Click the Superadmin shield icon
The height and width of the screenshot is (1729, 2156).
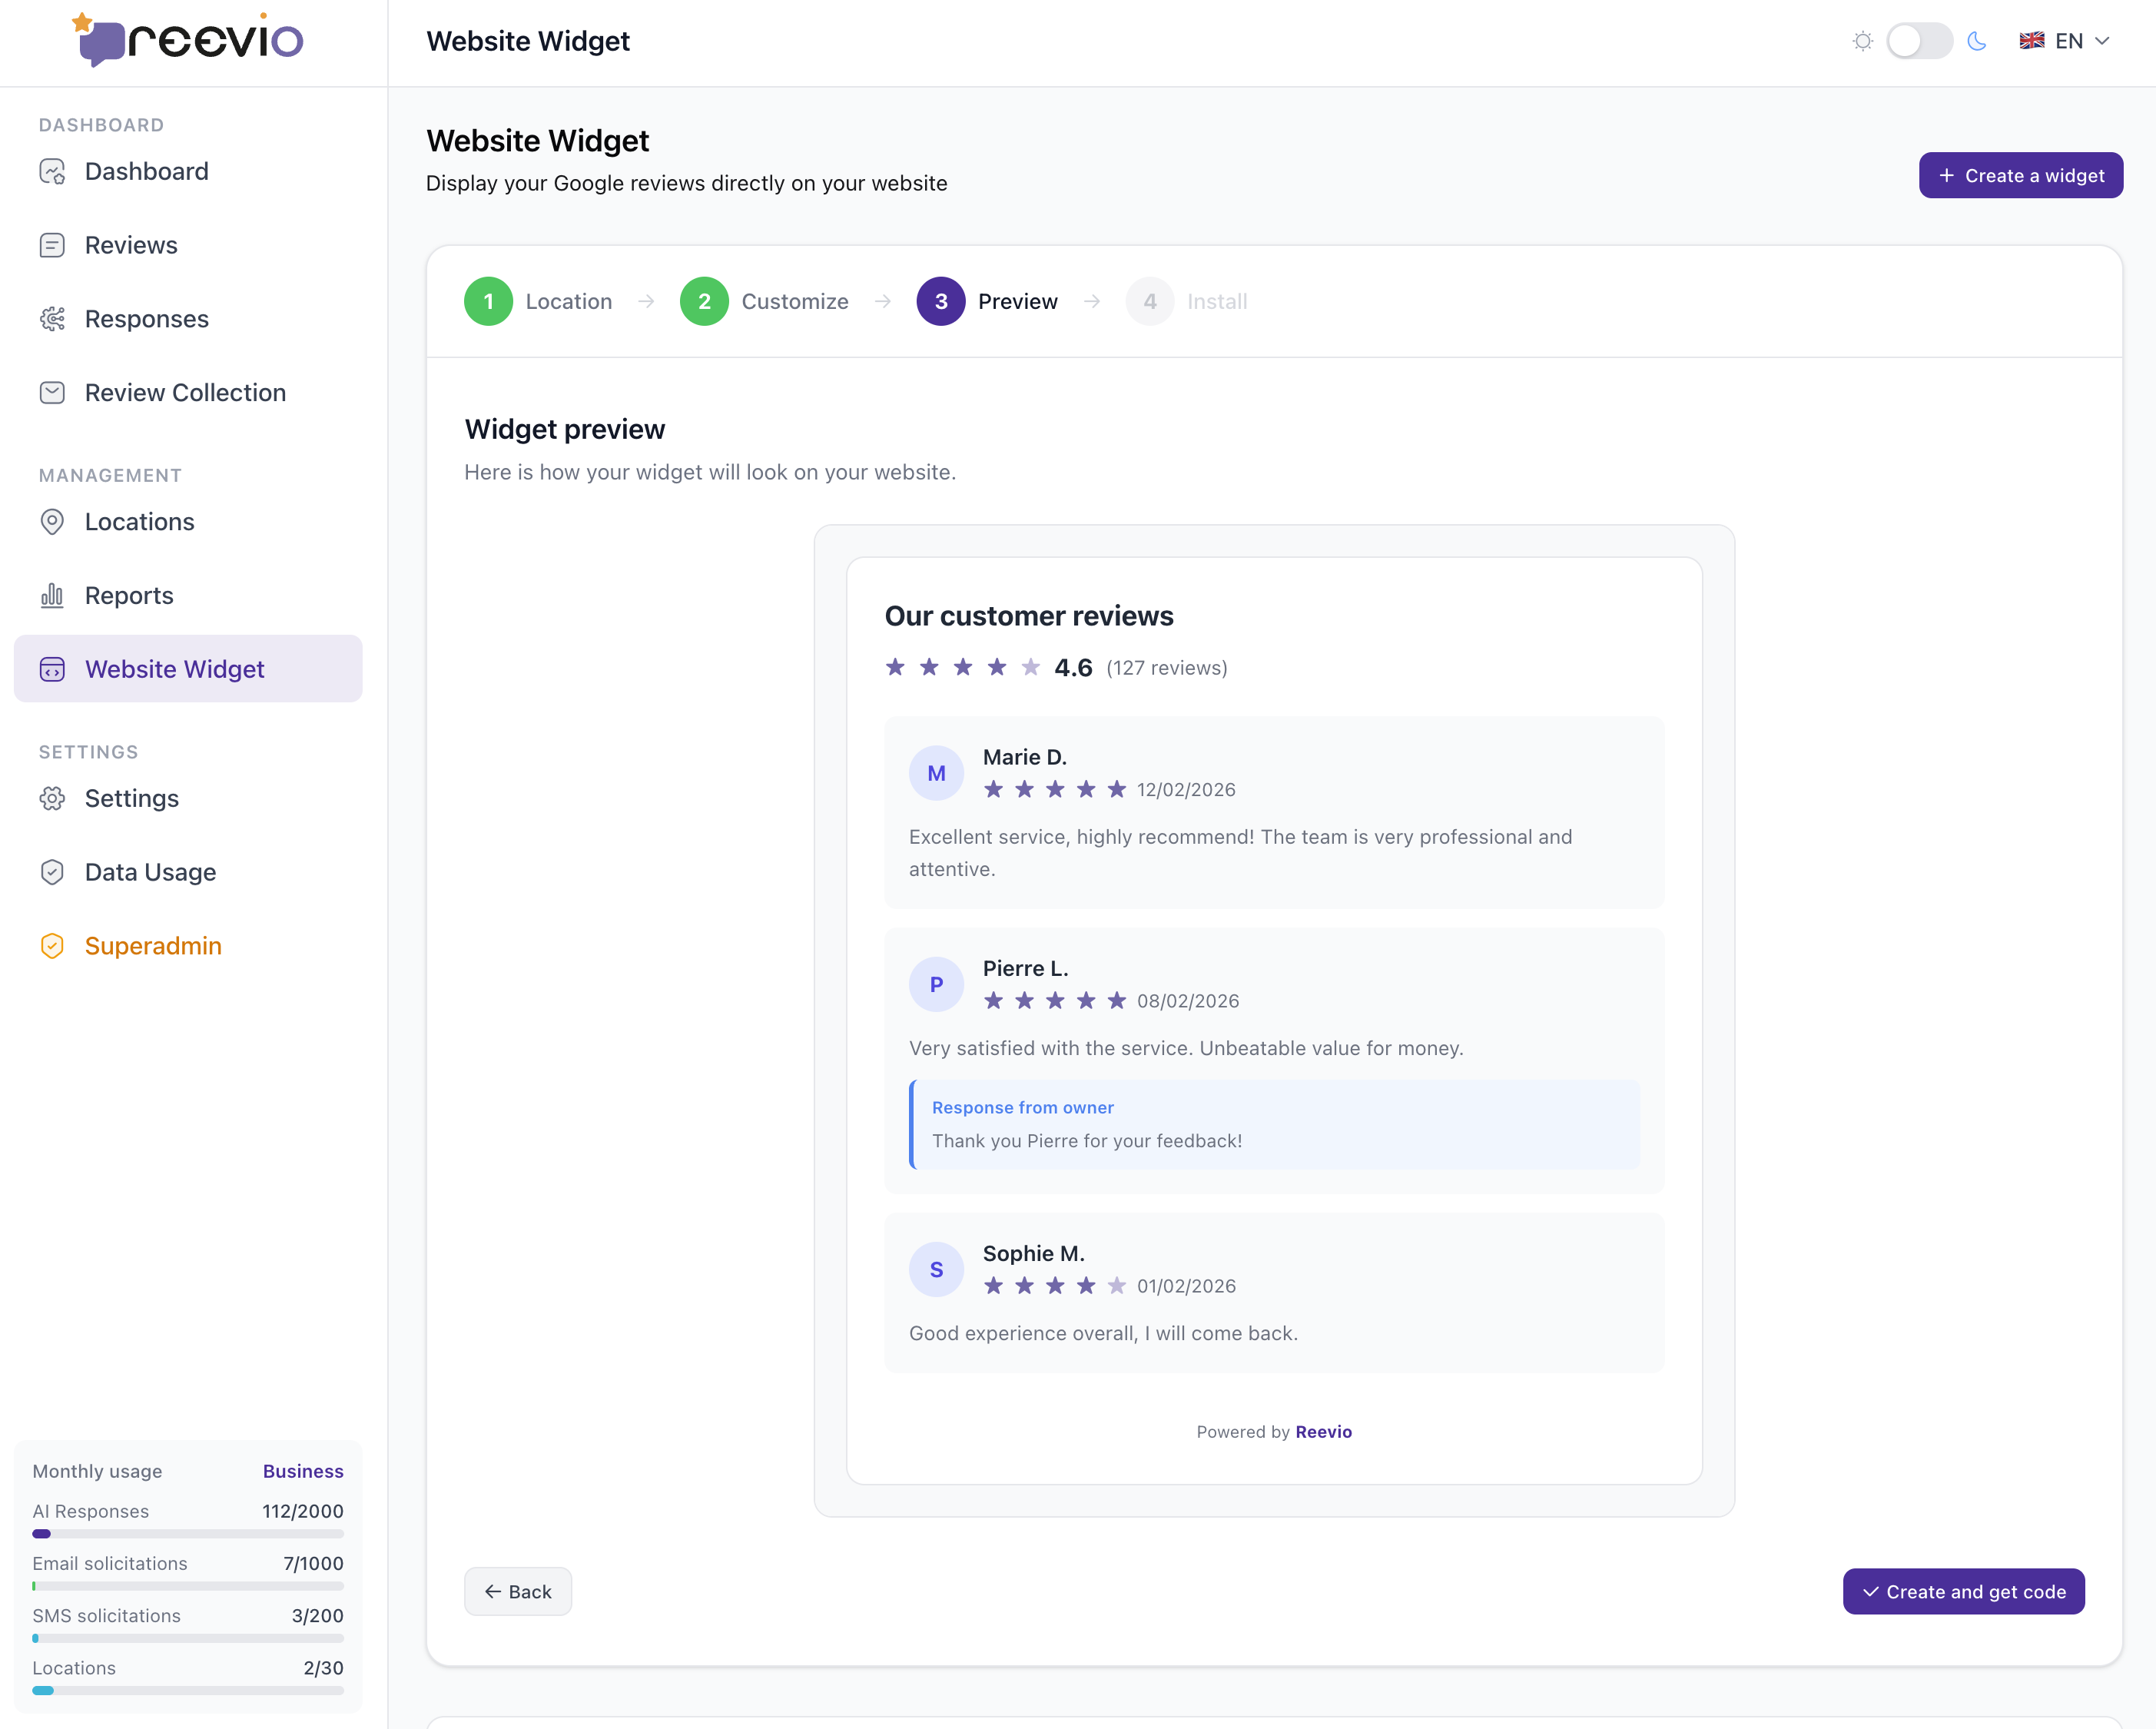[x=52, y=946]
